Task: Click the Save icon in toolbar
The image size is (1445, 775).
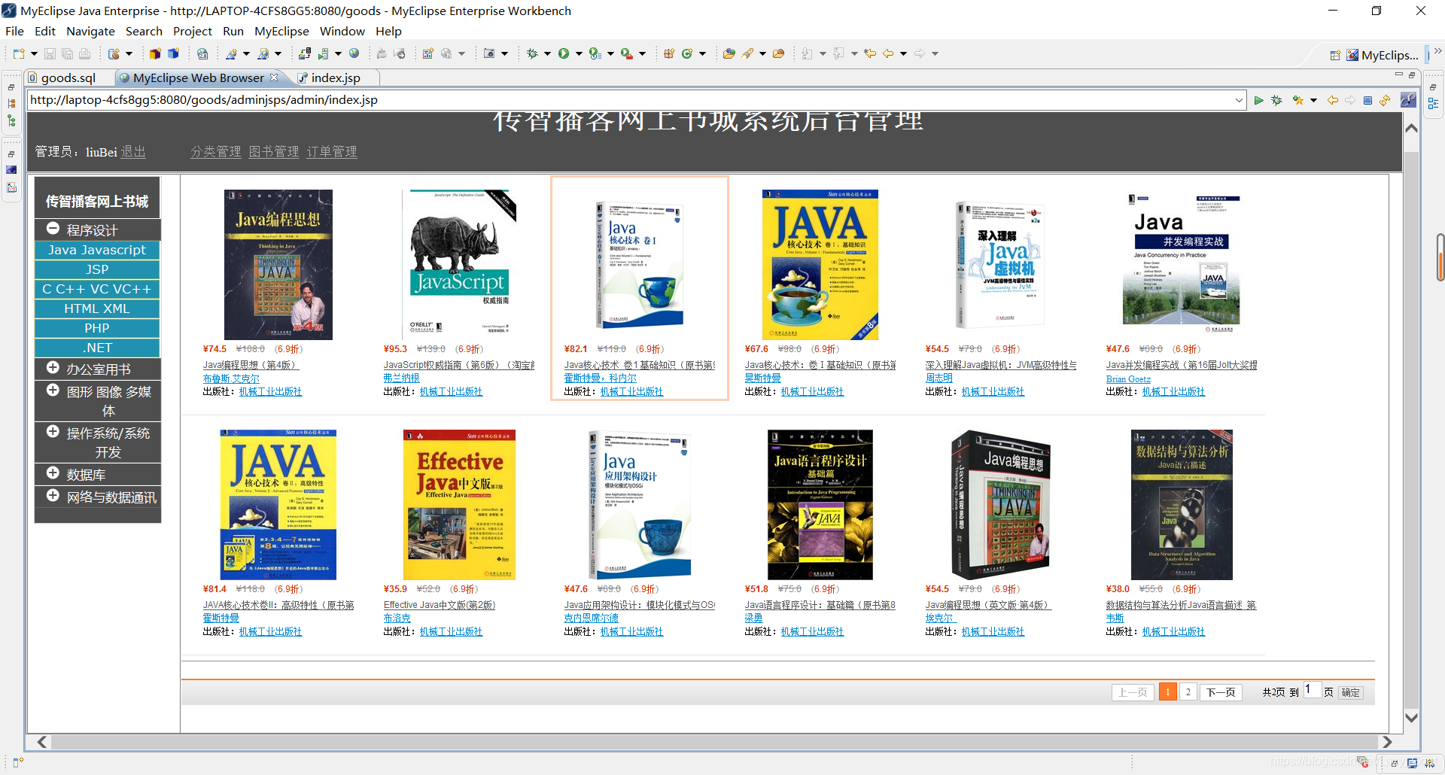Action: pos(50,53)
